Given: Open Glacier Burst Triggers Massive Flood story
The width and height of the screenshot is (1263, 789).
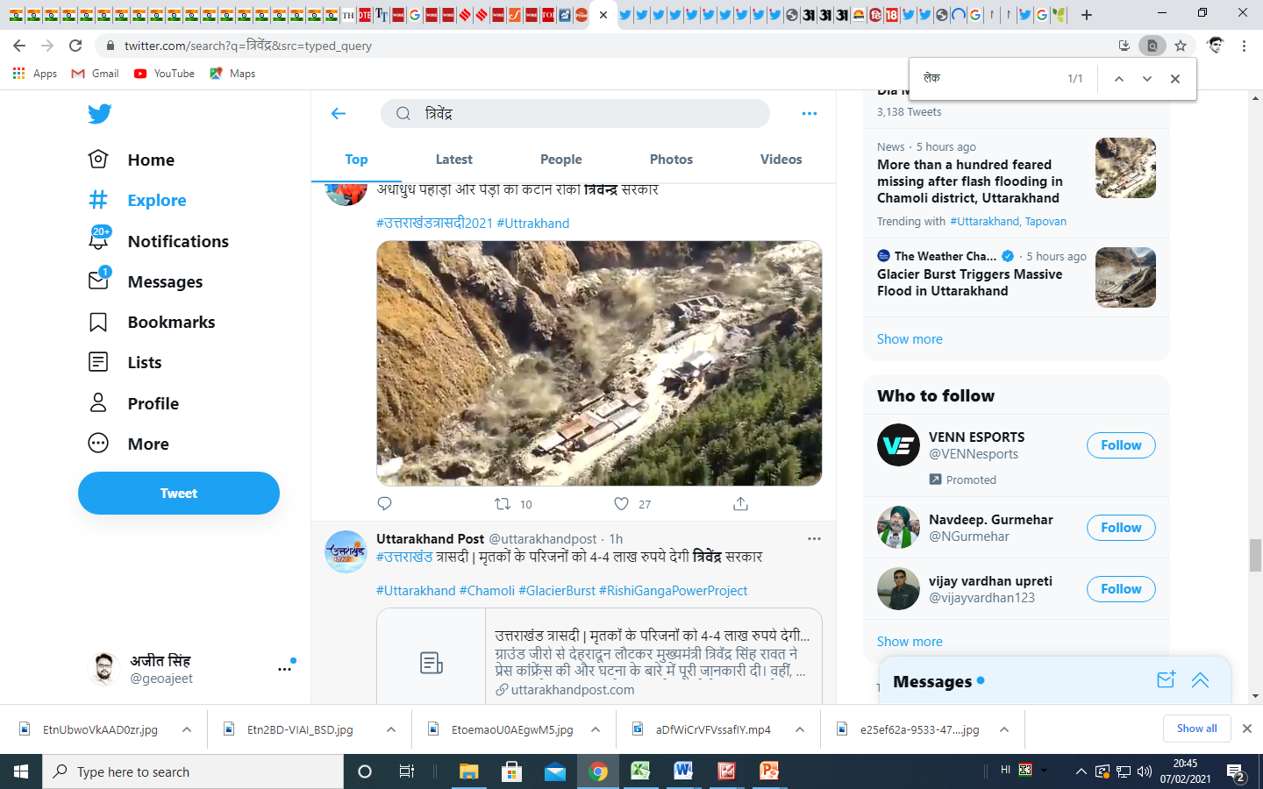Looking at the screenshot, I should click(x=1016, y=278).
